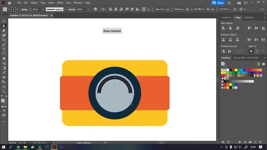
Task: Enable Align to Selection option
Action: pyautogui.click(x=257, y=51)
